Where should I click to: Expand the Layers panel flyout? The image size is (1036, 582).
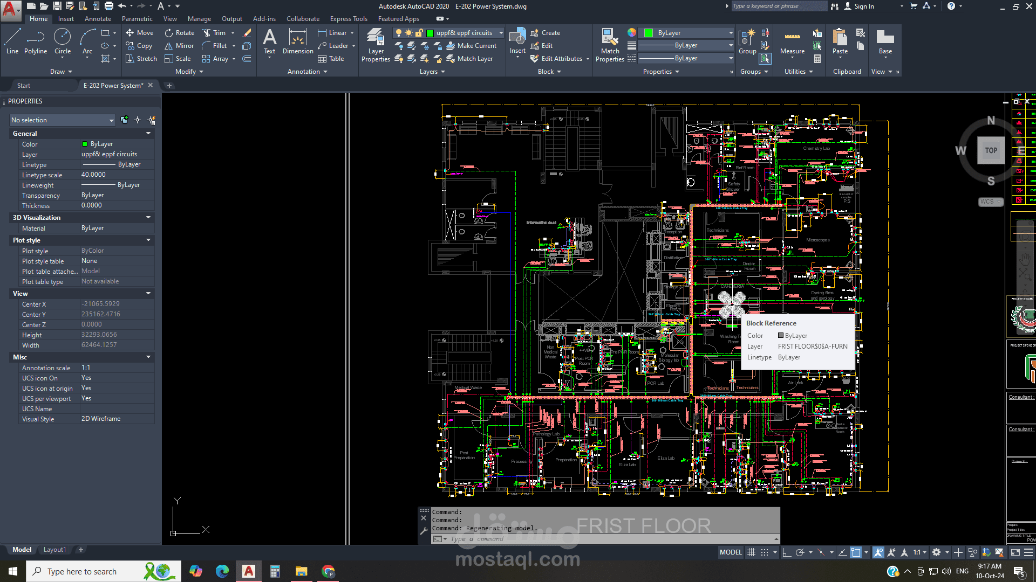click(x=432, y=72)
